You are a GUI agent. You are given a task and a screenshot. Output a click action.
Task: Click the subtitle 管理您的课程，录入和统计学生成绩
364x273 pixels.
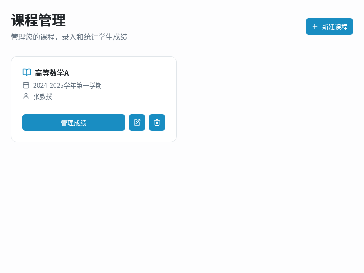pyautogui.click(x=69, y=37)
